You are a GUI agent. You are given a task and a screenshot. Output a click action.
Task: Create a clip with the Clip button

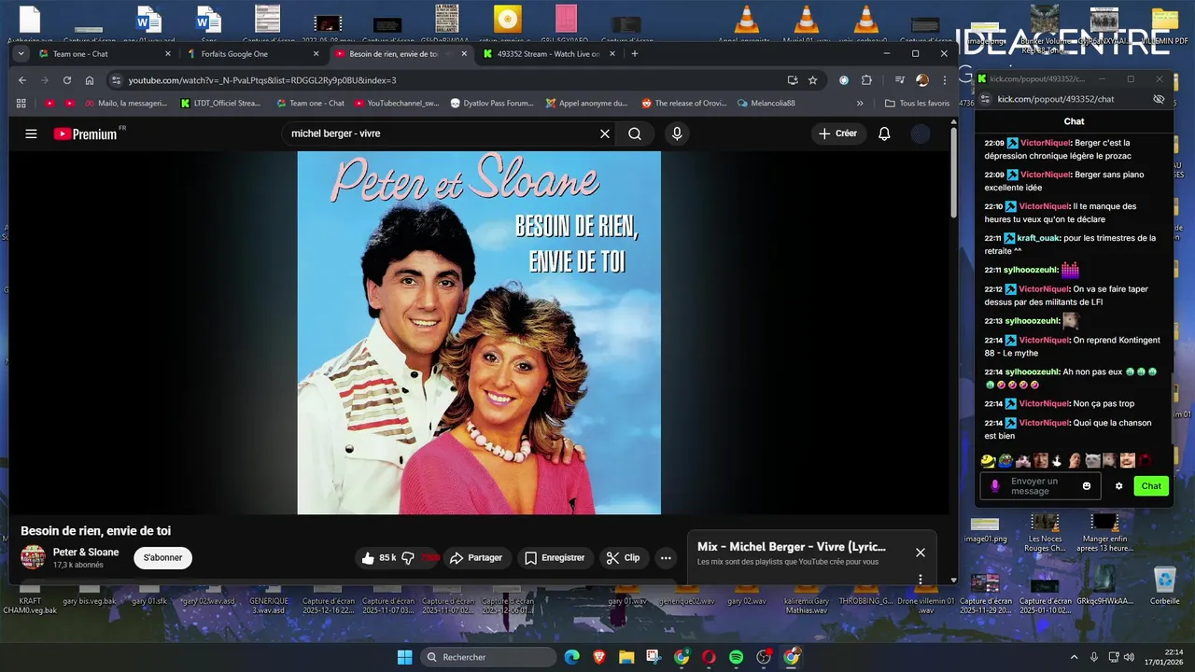pyautogui.click(x=623, y=557)
